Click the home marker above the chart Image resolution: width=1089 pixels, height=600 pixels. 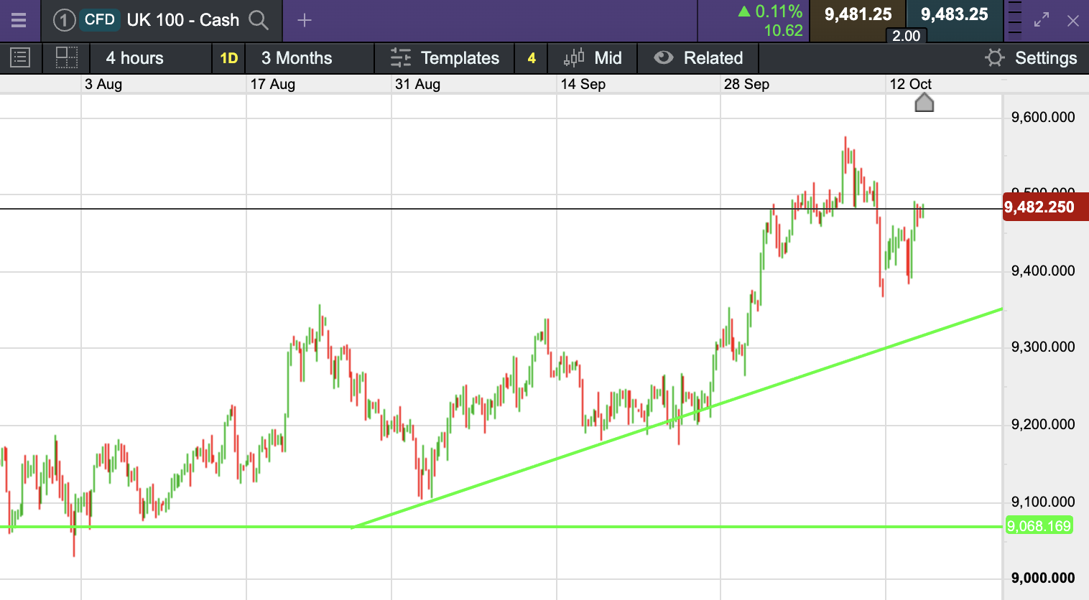925,103
